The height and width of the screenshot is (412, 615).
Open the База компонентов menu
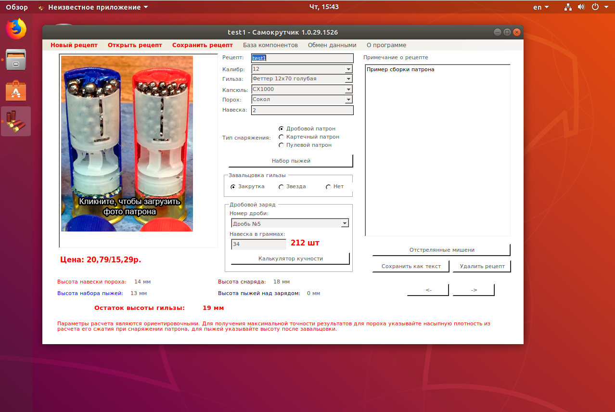[270, 45]
